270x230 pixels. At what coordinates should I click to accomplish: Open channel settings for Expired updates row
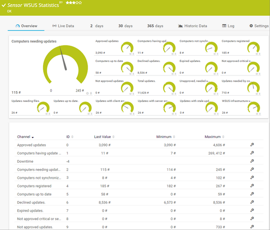pyautogui.click(x=252, y=210)
